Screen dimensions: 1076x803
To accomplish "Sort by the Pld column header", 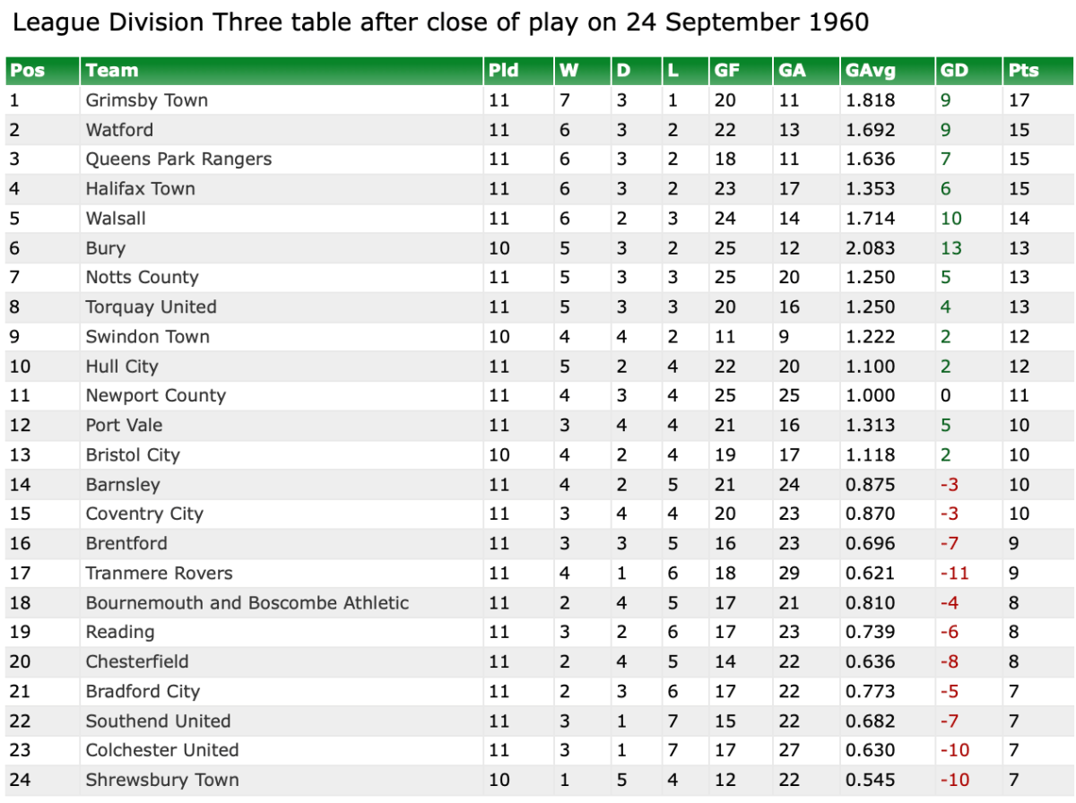I will coord(503,71).
